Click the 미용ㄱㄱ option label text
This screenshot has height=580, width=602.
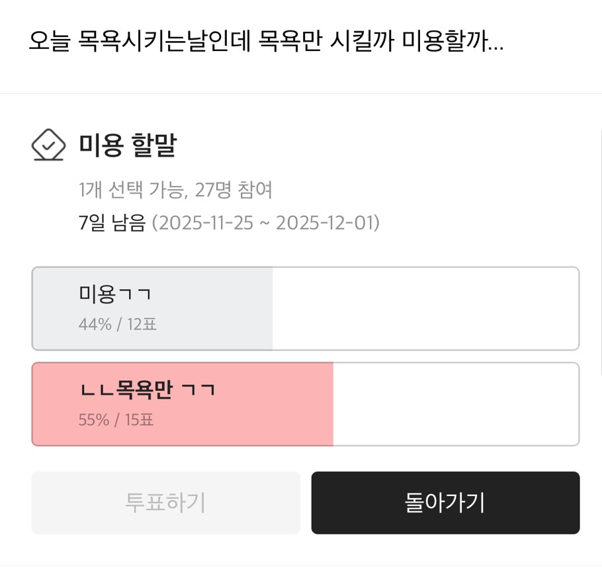coord(114,294)
